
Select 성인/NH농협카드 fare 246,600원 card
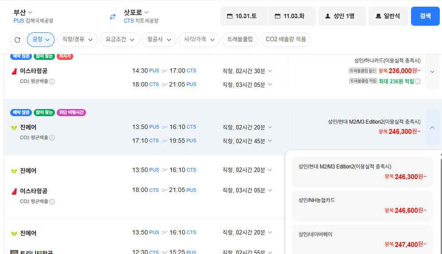[x=363, y=206]
